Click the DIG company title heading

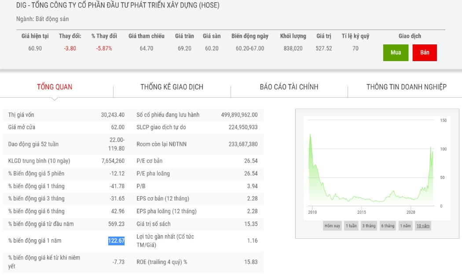click(118, 5)
